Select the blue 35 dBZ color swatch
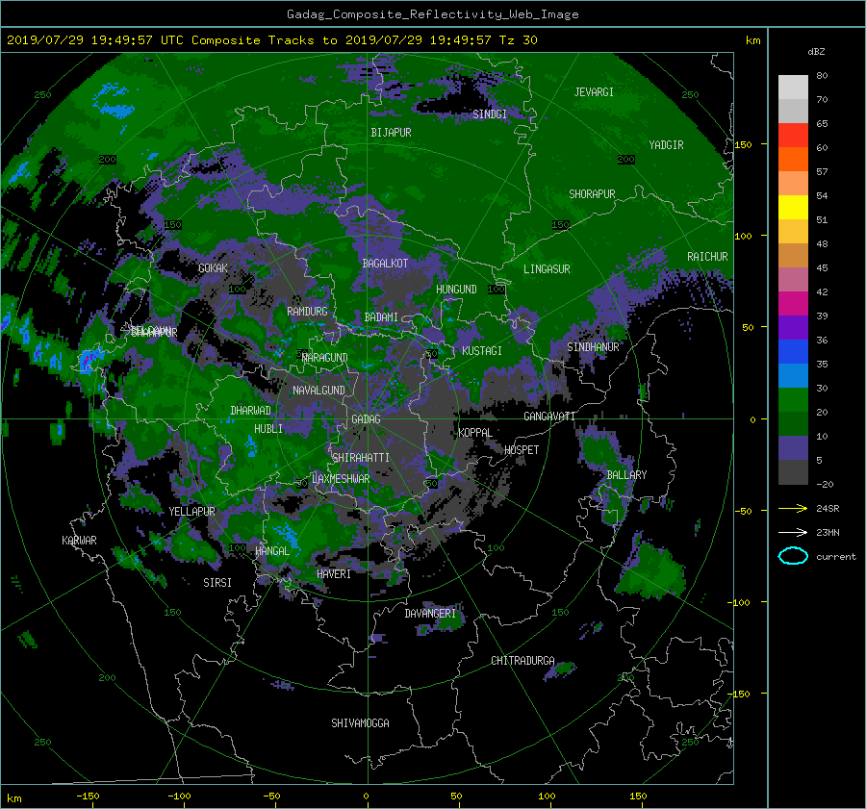The height and width of the screenshot is (809, 866). click(793, 352)
